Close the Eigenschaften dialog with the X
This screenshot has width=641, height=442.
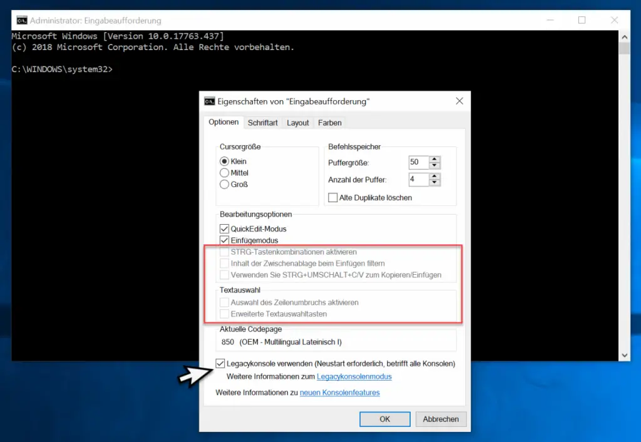click(459, 101)
